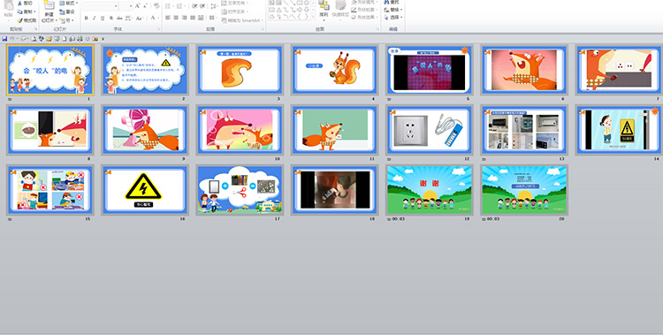
Task: Toggle Italic formatting in the font group
Action: click(95, 19)
